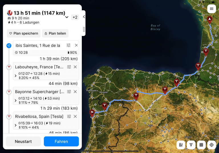Open the hamburger menu button
This screenshot has width=219, height=153.
tap(212, 9)
